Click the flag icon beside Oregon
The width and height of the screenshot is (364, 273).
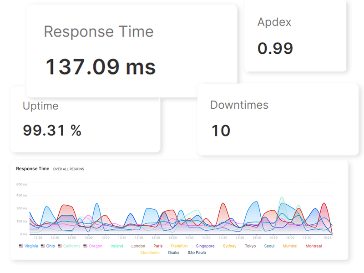tap(84, 246)
